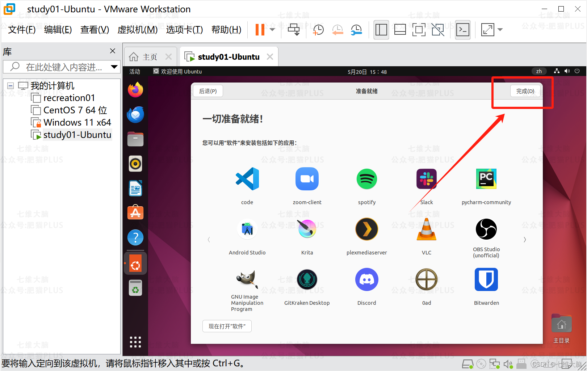The width and height of the screenshot is (587, 371).
Task: Click the plexmediaserver app icon
Action: coord(367,229)
